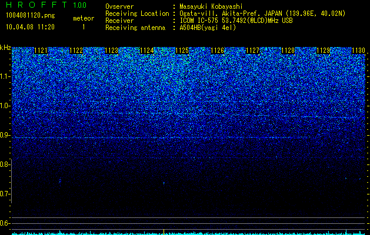The height and width of the screenshot is (235, 370).
Task: Click the 0.7 frequency axis label
Action: click(x=5, y=194)
